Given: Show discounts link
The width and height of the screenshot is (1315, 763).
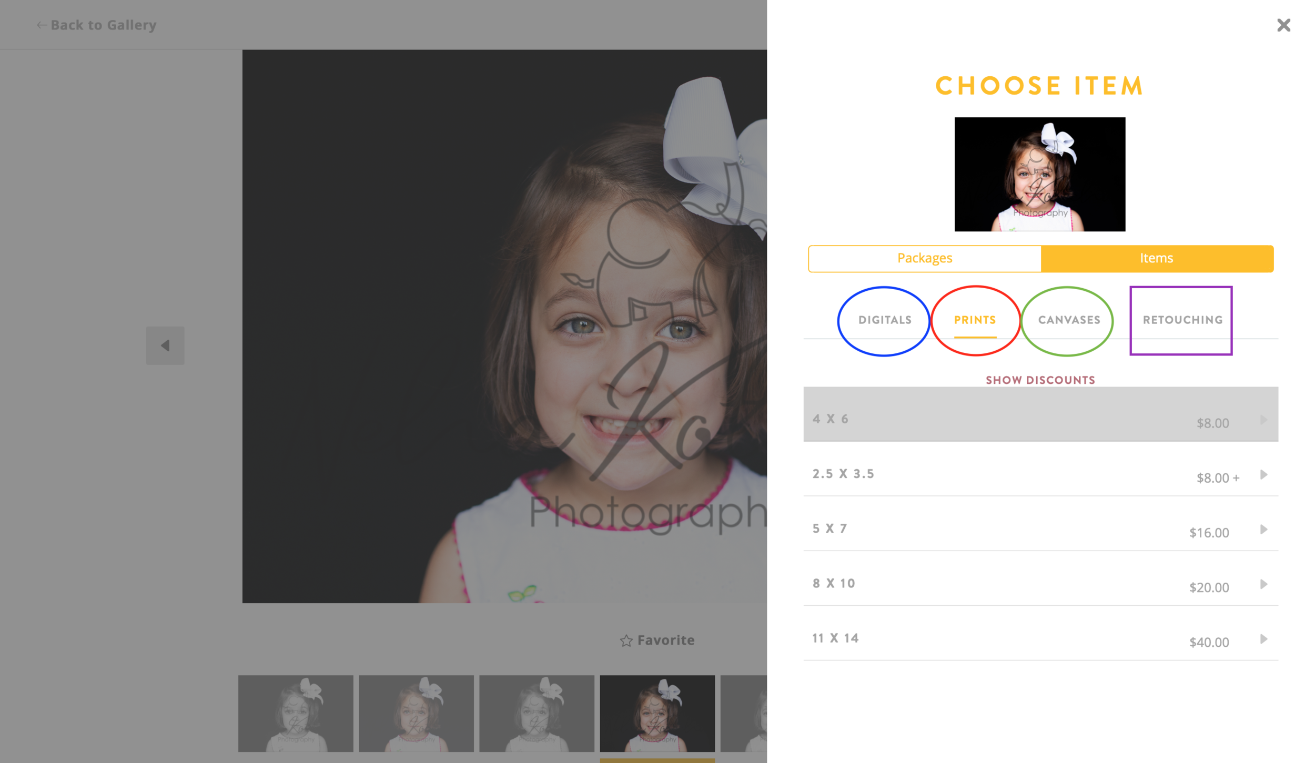Looking at the screenshot, I should pyautogui.click(x=1040, y=380).
